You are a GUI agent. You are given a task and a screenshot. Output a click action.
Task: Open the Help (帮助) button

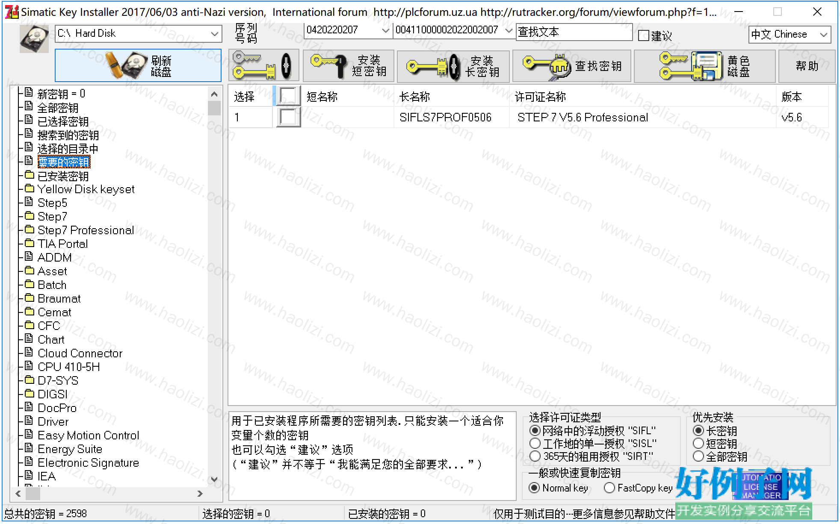[x=807, y=66]
